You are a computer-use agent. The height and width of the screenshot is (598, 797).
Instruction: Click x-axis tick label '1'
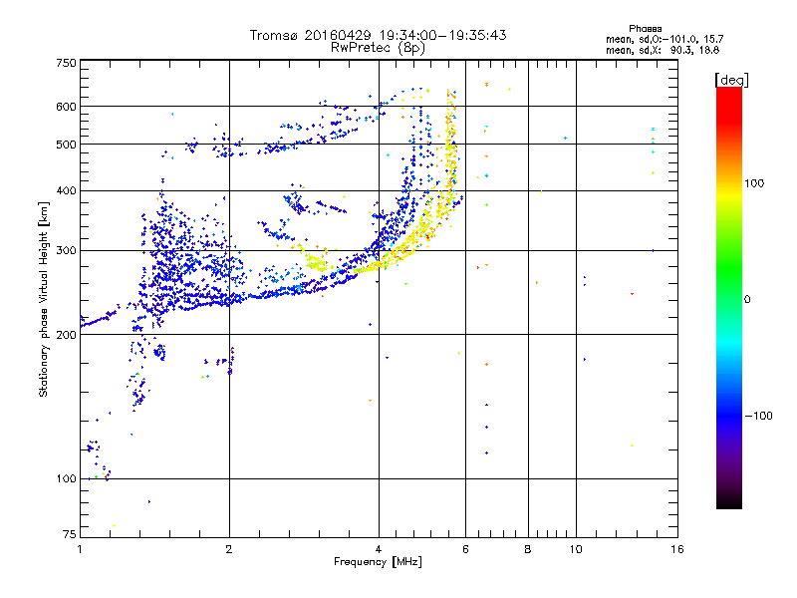tap(80, 549)
